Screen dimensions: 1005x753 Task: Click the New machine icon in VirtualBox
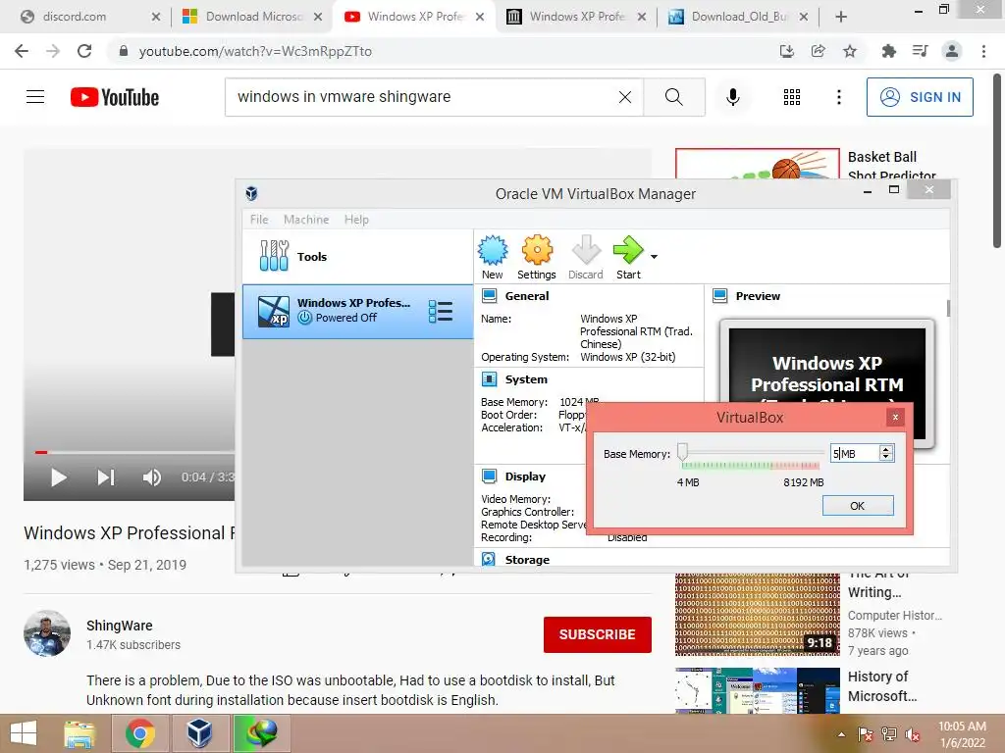pos(493,250)
